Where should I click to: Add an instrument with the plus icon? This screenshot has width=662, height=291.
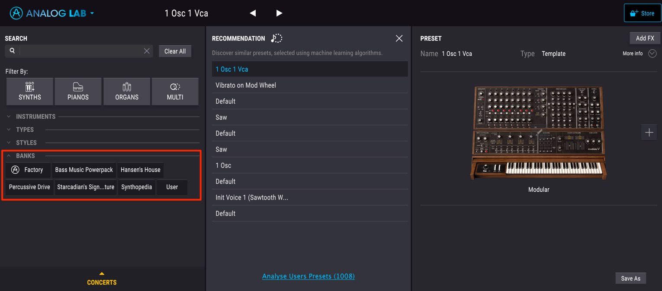(649, 133)
